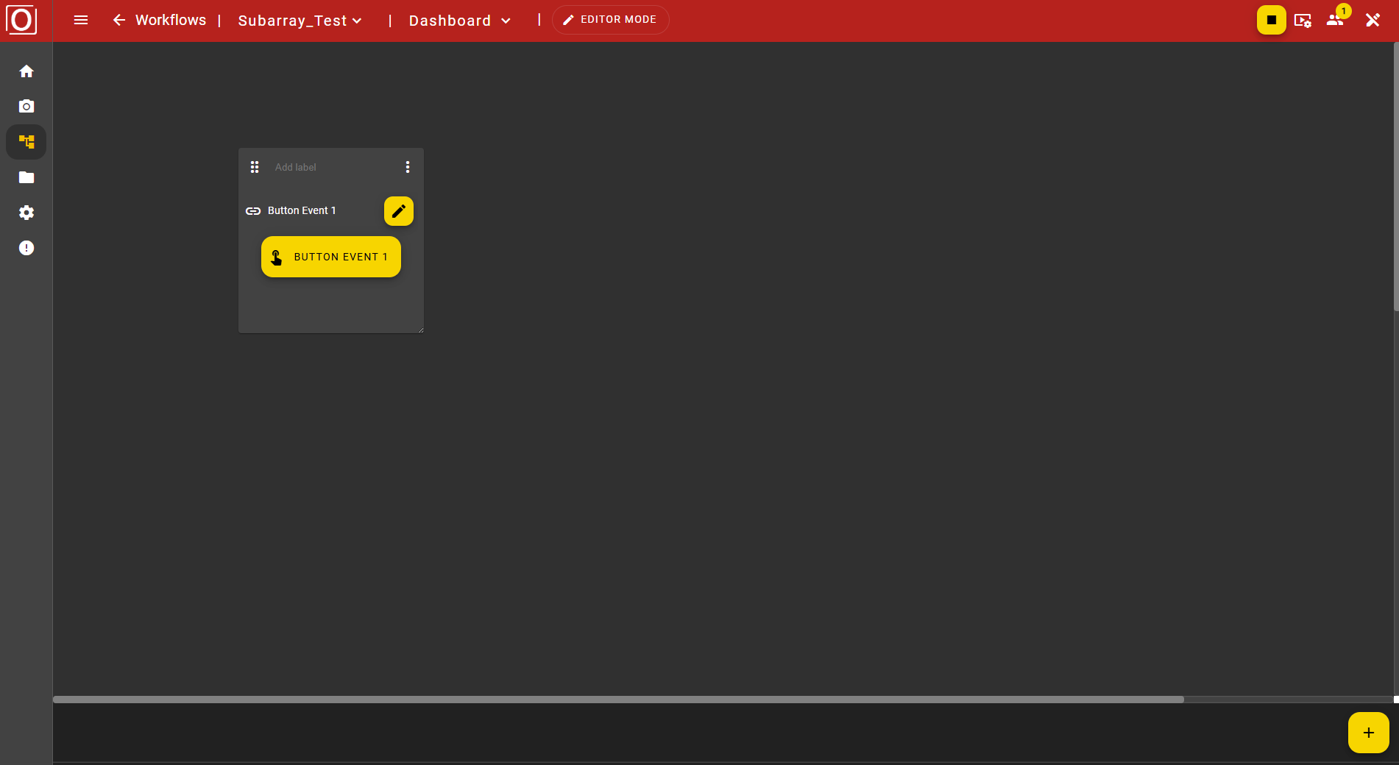This screenshot has width=1399, height=765.
Task: Open the folder files icon in sidebar
Action: pos(26,177)
